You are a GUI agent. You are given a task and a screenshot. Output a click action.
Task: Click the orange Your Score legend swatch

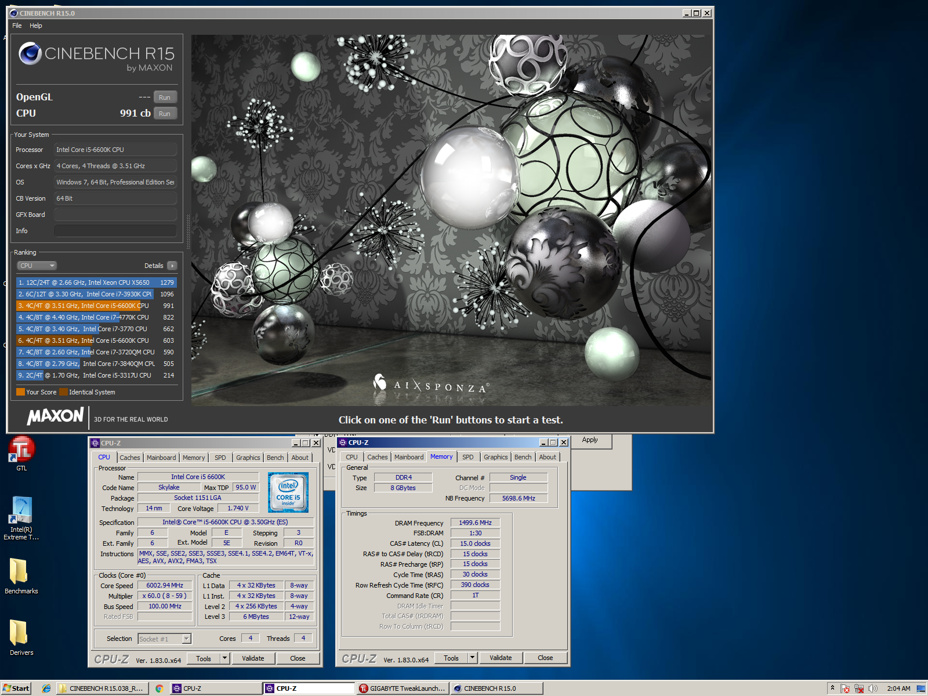click(20, 392)
